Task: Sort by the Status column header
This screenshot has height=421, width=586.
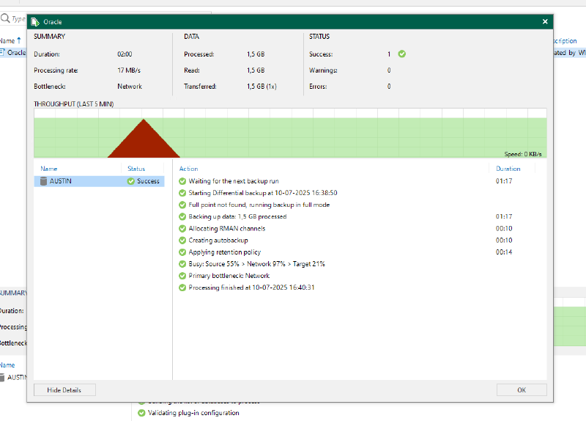Action: pos(136,169)
